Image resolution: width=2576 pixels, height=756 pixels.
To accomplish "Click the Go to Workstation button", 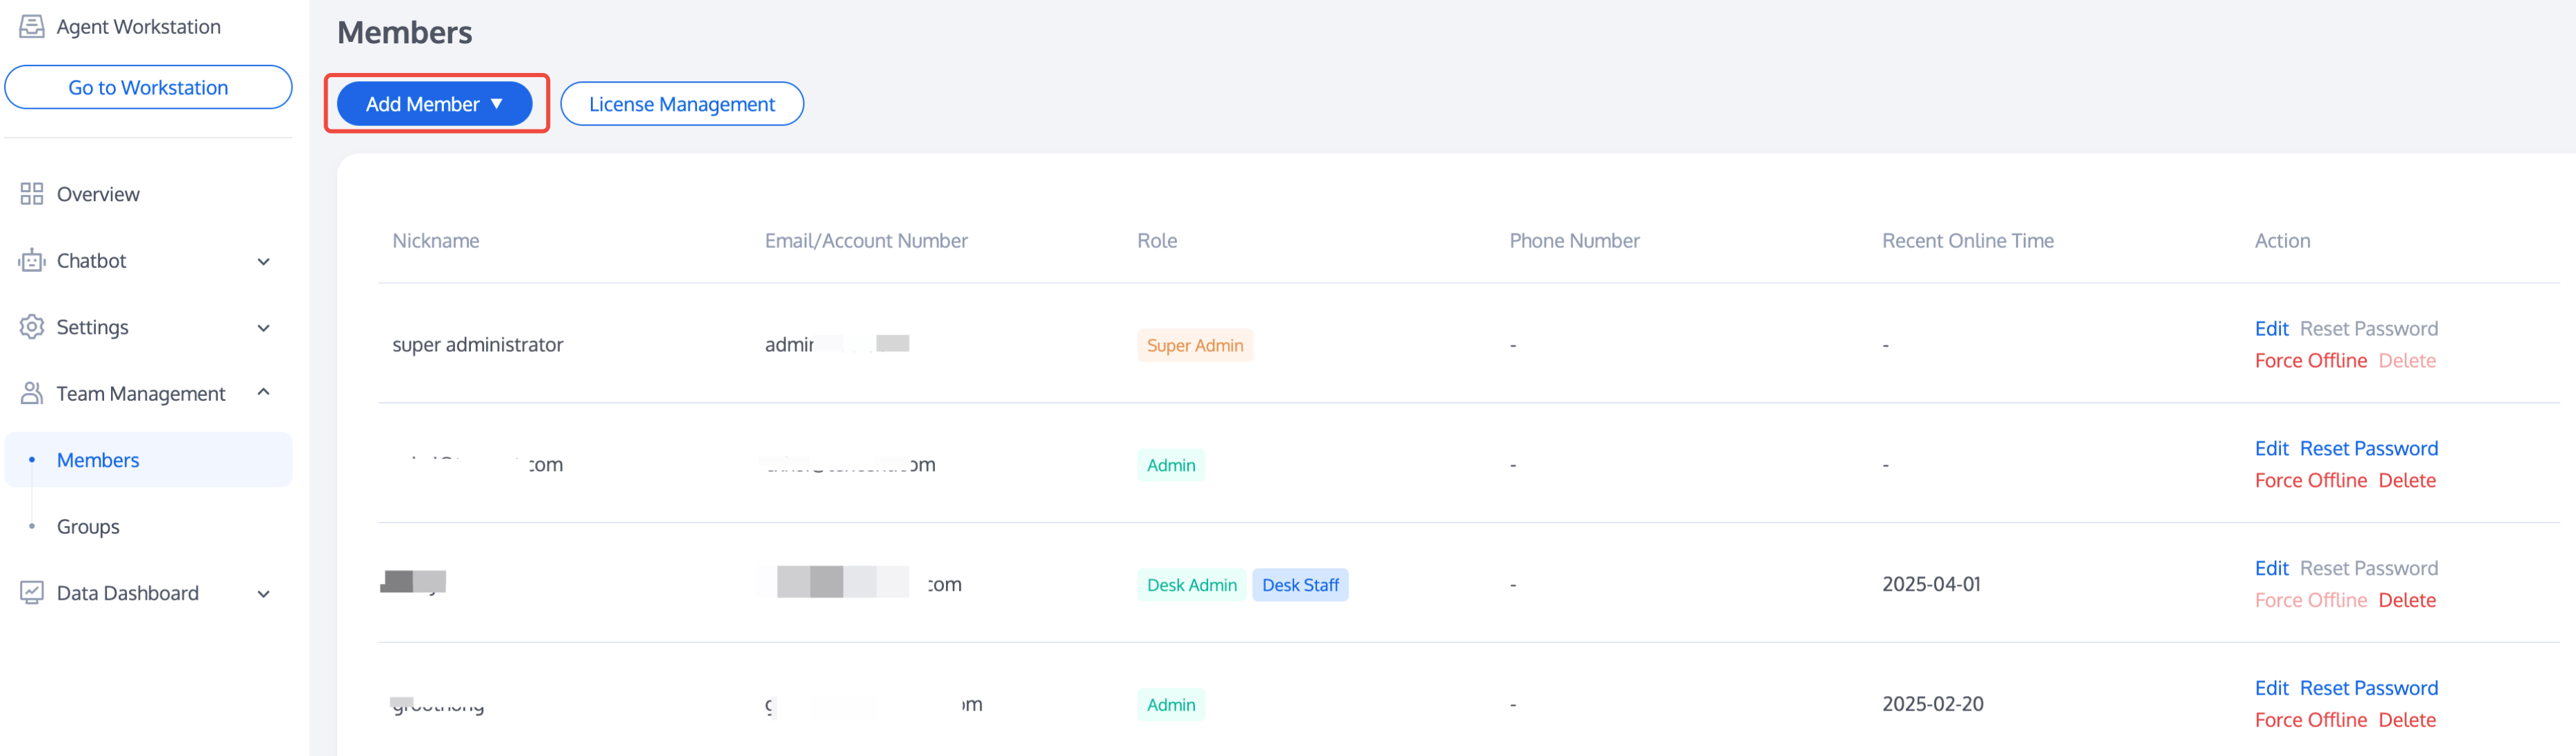I will pyautogui.click(x=148, y=87).
